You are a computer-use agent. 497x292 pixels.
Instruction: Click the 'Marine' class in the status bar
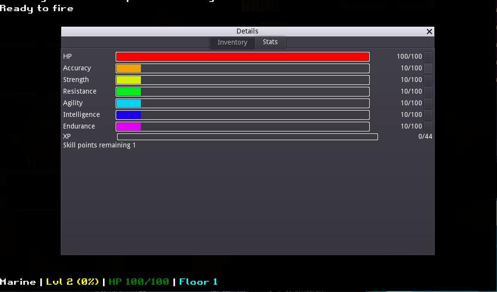pyautogui.click(x=18, y=282)
